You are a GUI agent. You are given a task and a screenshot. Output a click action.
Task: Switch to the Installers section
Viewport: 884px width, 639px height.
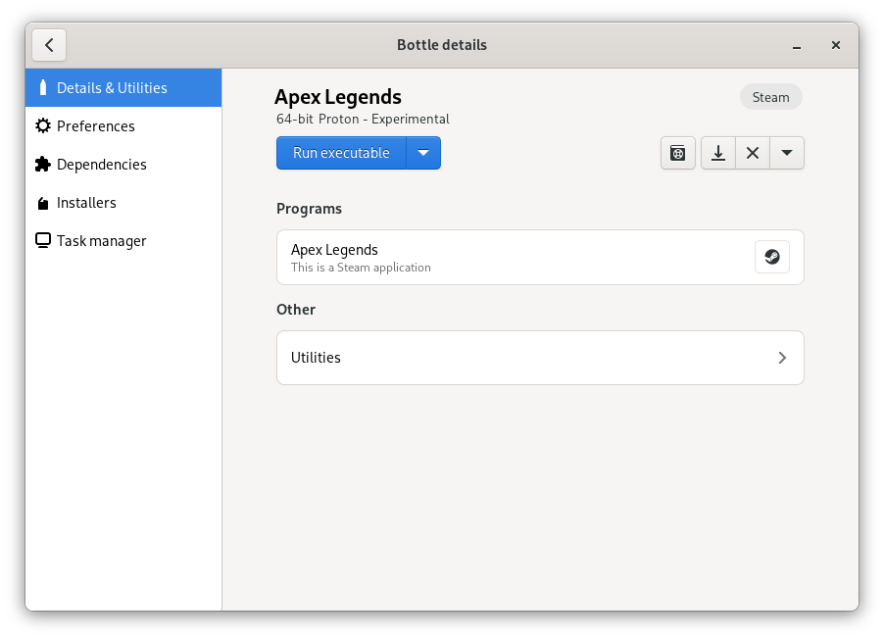[86, 203]
